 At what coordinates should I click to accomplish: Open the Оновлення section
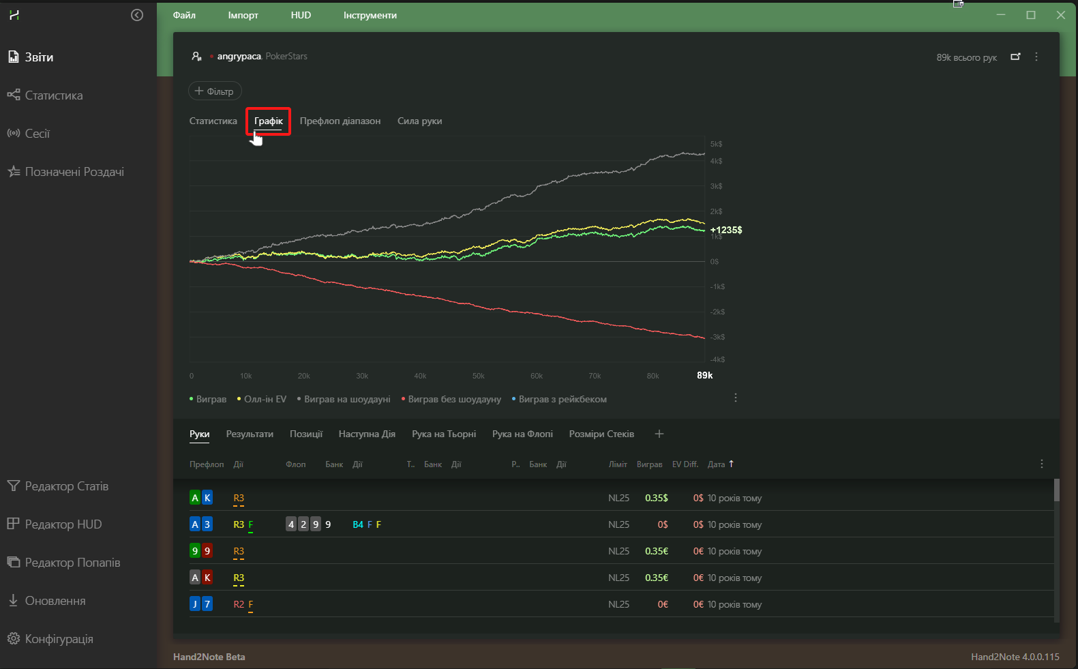[x=46, y=601]
